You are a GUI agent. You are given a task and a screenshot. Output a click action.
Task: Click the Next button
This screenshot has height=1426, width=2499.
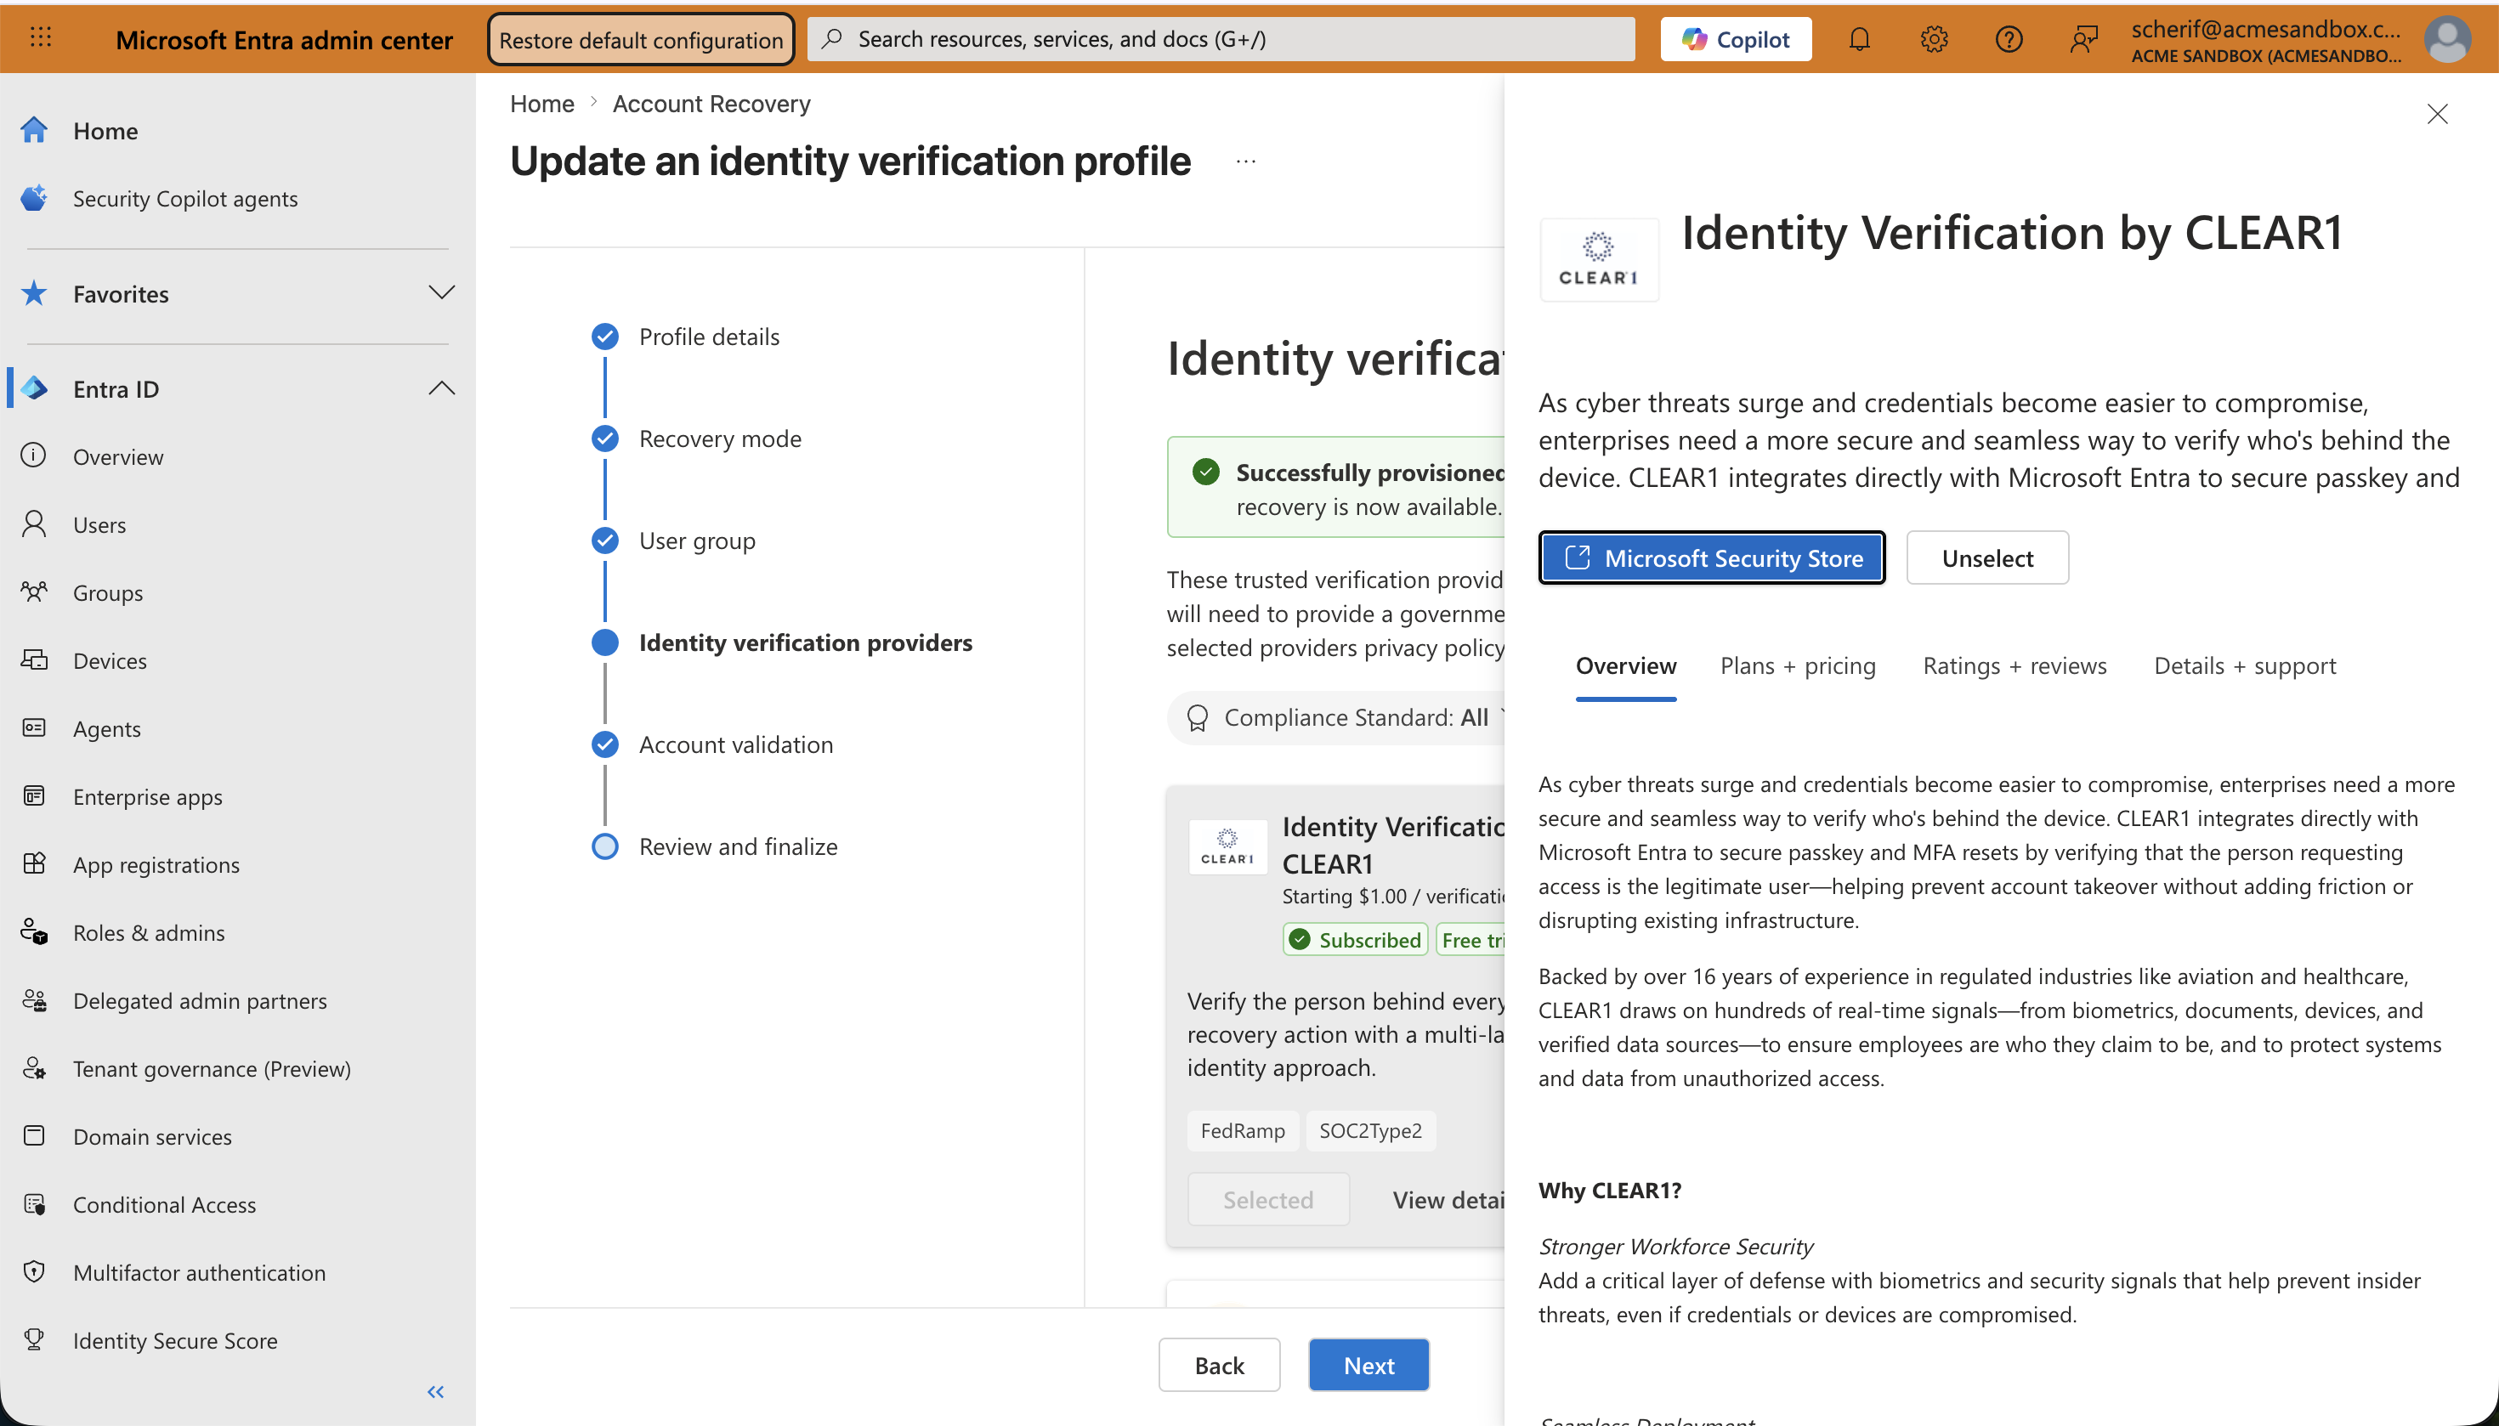point(1368,1366)
